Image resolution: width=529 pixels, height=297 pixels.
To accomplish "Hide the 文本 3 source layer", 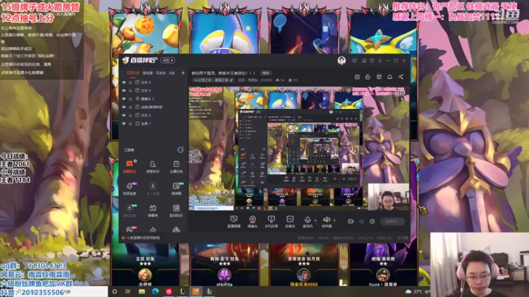I will click(124, 115).
